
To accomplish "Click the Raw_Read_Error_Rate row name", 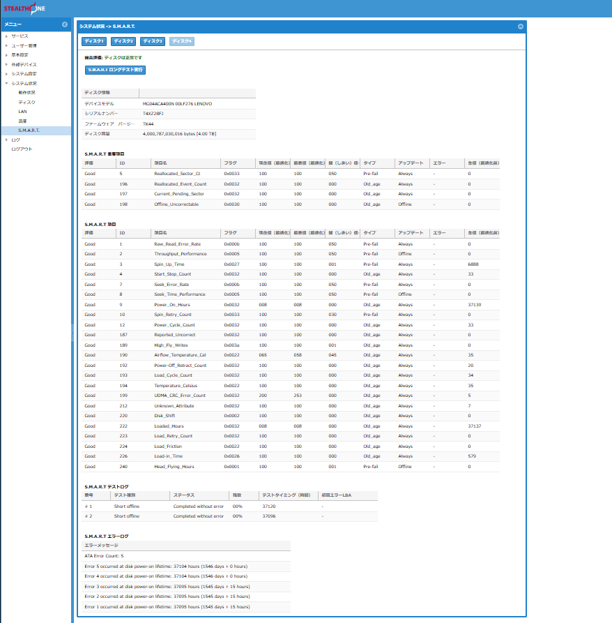I will click(178, 244).
